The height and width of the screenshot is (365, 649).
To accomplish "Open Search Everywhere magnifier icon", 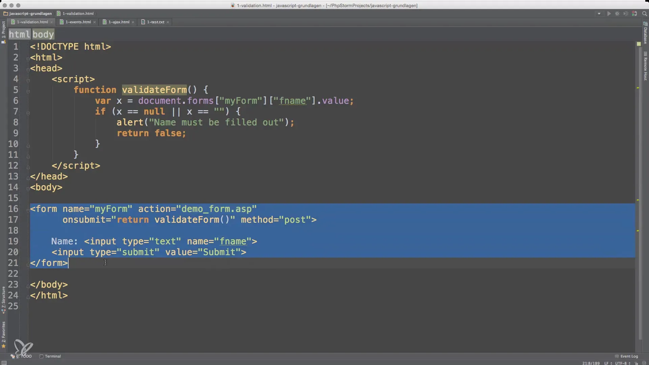I will (x=644, y=14).
